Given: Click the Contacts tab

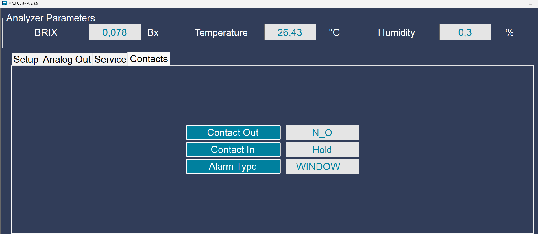Looking at the screenshot, I should click(149, 59).
